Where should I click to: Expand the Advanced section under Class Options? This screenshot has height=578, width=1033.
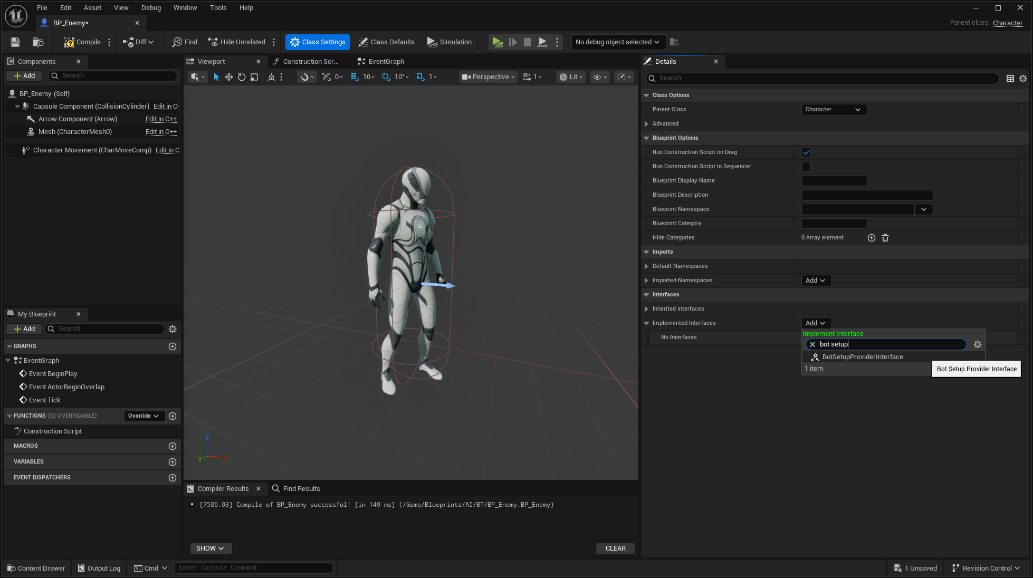[647, 123]
